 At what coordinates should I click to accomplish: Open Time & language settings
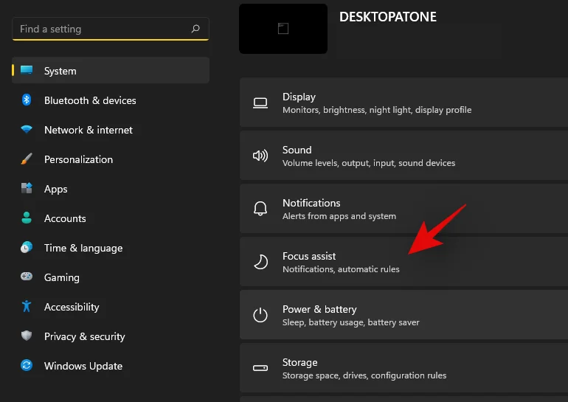111,248
